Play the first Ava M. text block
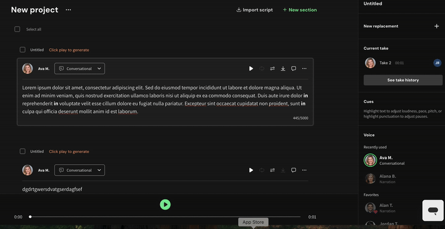 (x=251, y=69)
